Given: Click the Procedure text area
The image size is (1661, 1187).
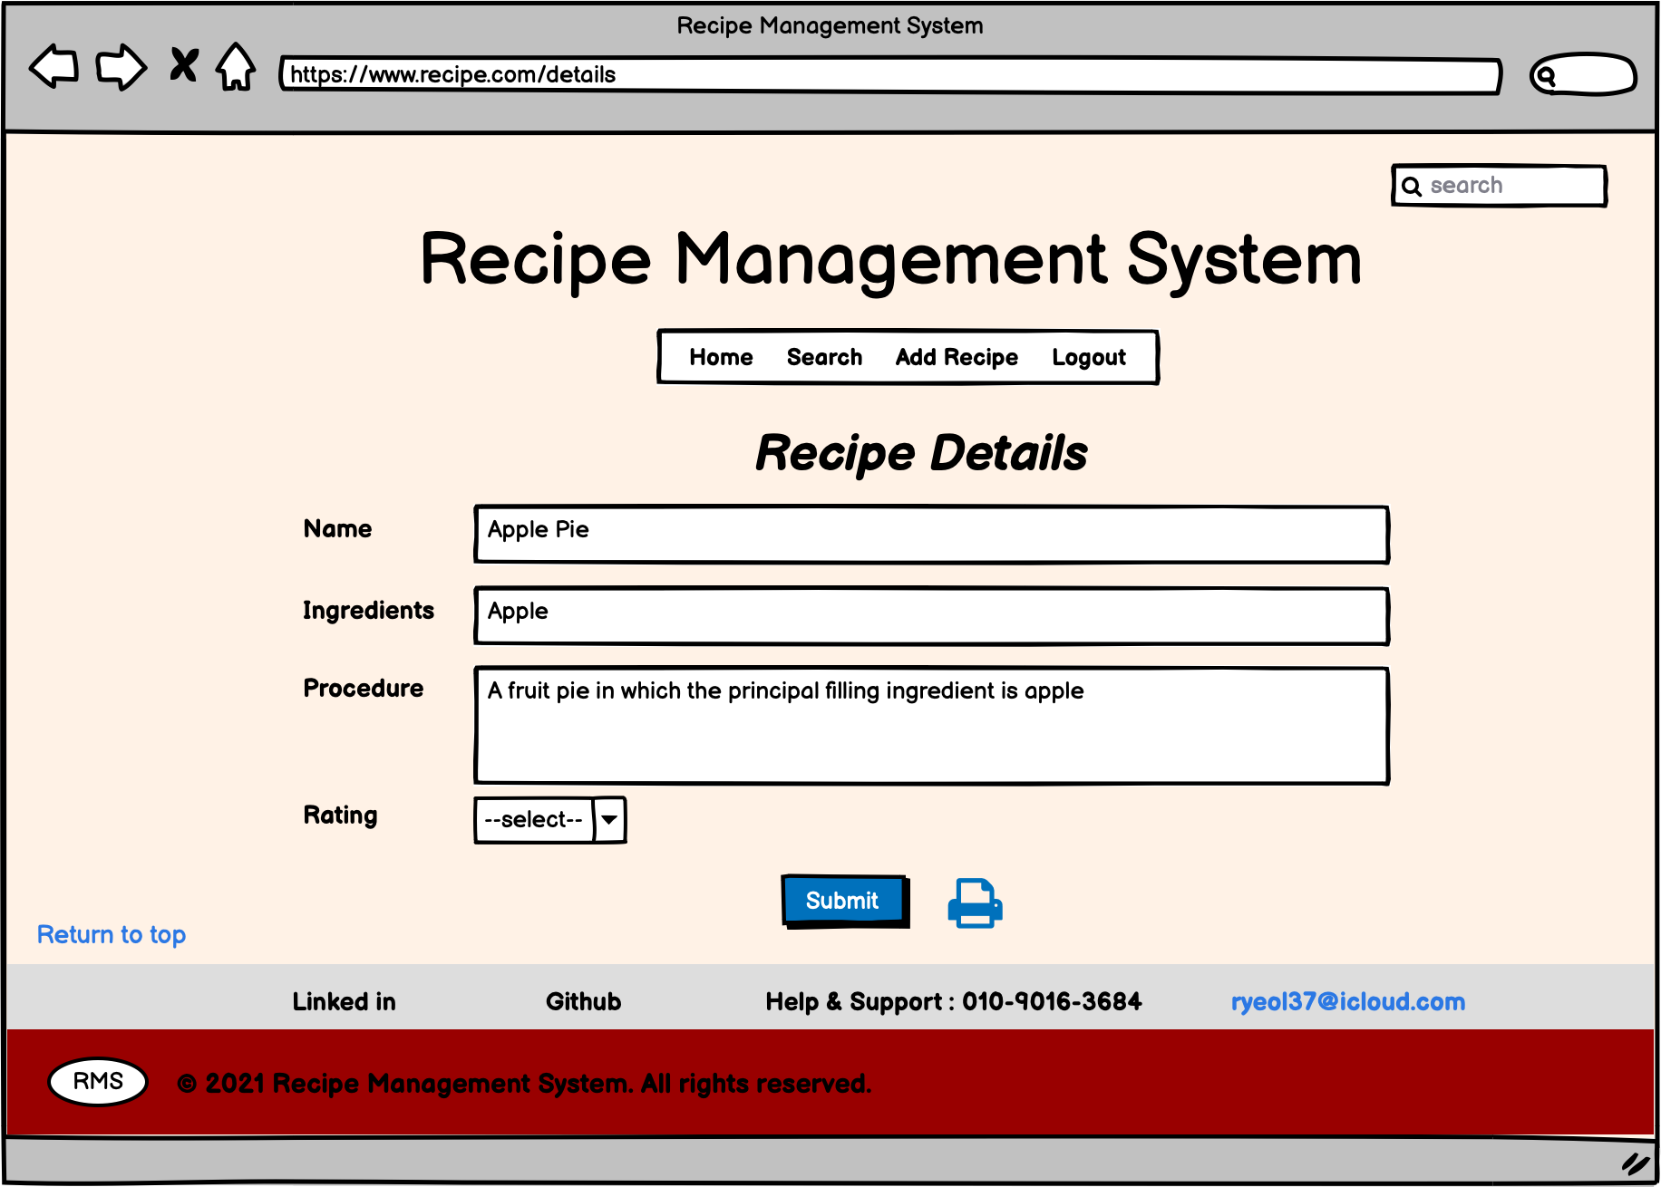Looking at the screenshot, I should tap(929, 723).
